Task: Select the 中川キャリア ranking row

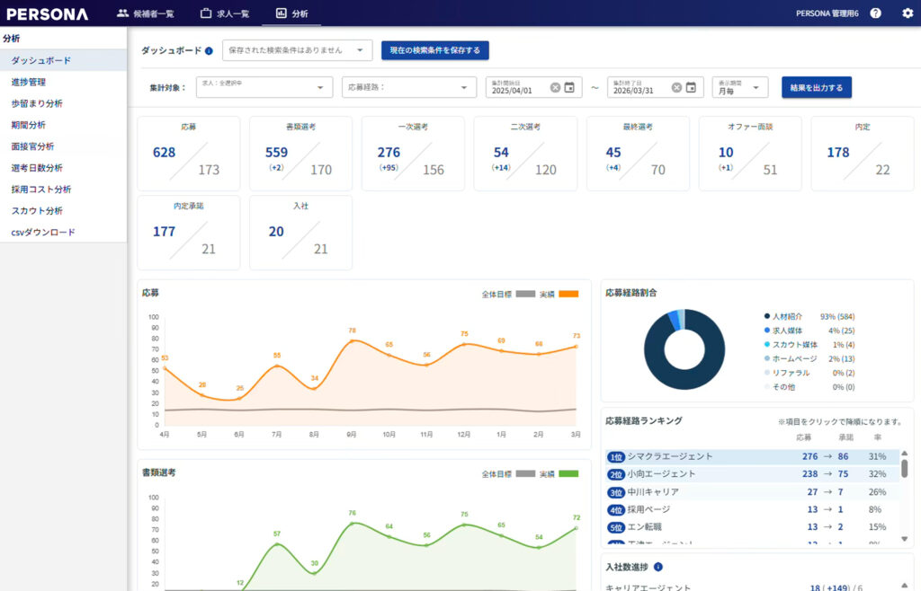Action: [752, 492]
